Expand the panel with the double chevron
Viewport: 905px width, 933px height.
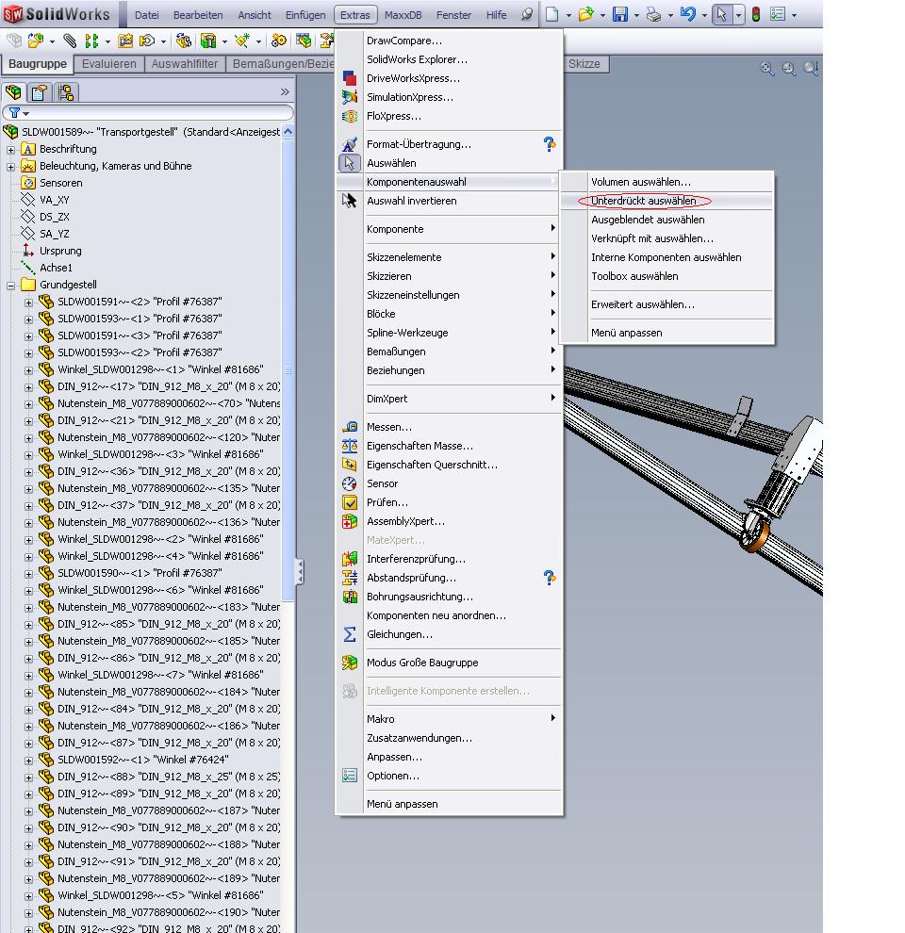click(x=285, y=91)
